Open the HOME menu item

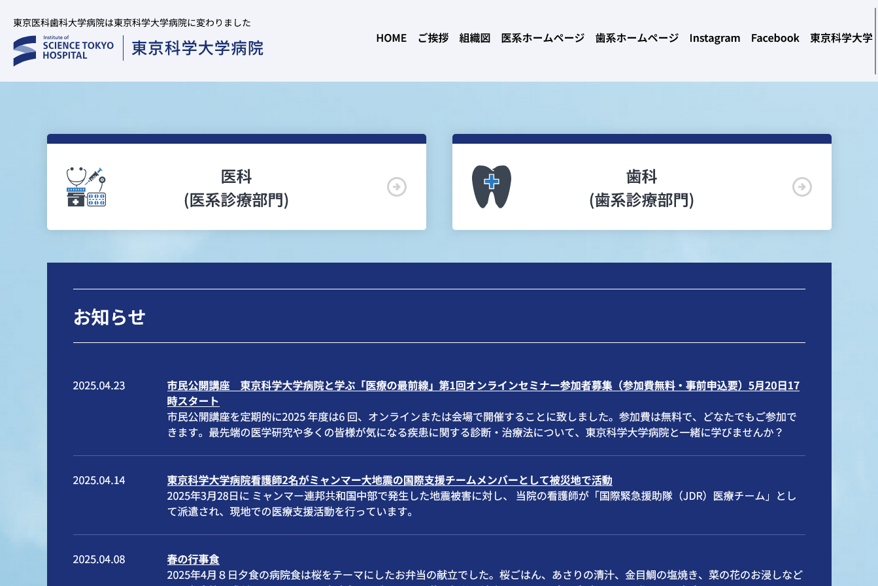(391, 38)
